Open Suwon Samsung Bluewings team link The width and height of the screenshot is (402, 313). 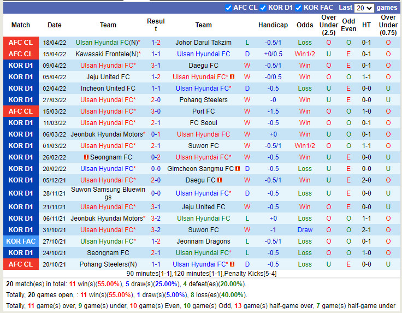[108, 193]
